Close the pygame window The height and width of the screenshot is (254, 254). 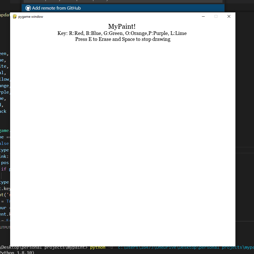click(x=229, y=16)
